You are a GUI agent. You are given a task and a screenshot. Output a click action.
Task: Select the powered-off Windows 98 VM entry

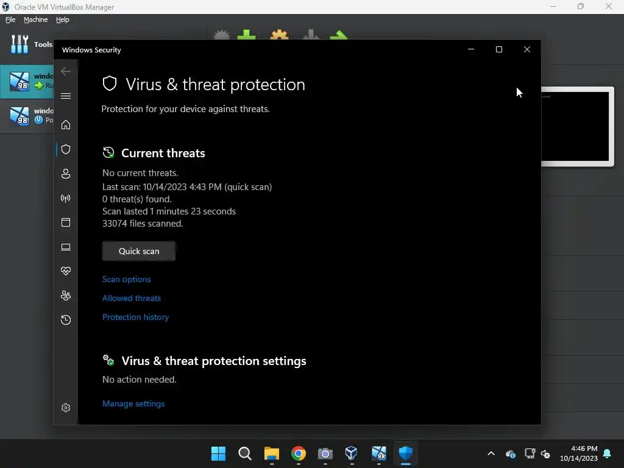(x=27, y=116)
